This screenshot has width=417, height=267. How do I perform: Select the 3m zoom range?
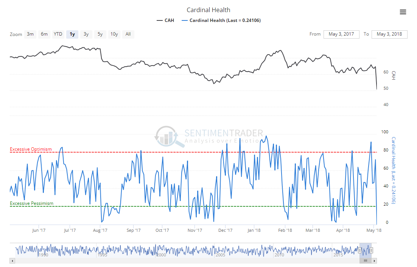[x=30, y=34]
